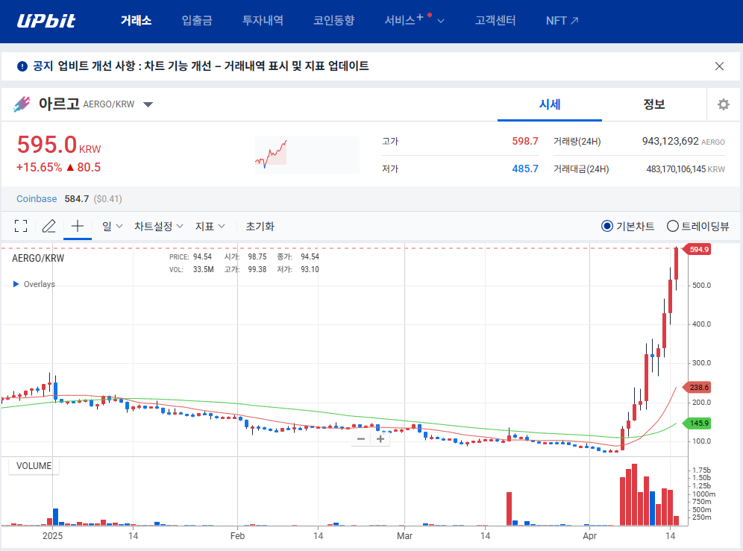Click the 24H volume 943,123,692 value
This screenshot has width=743, height=551.
point(670,141)
